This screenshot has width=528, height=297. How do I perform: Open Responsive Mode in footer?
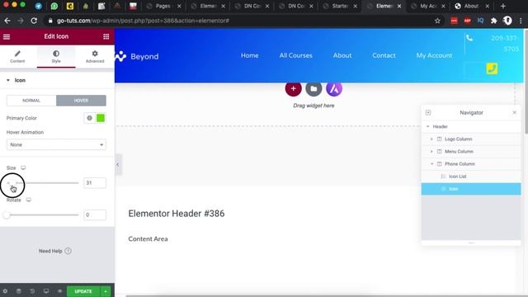tap(46, 291)
